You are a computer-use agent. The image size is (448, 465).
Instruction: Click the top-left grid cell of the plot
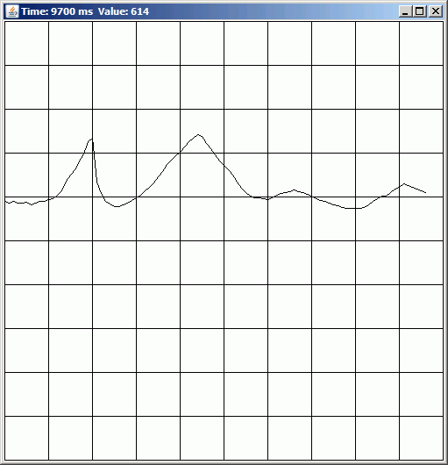coord(26,43)
